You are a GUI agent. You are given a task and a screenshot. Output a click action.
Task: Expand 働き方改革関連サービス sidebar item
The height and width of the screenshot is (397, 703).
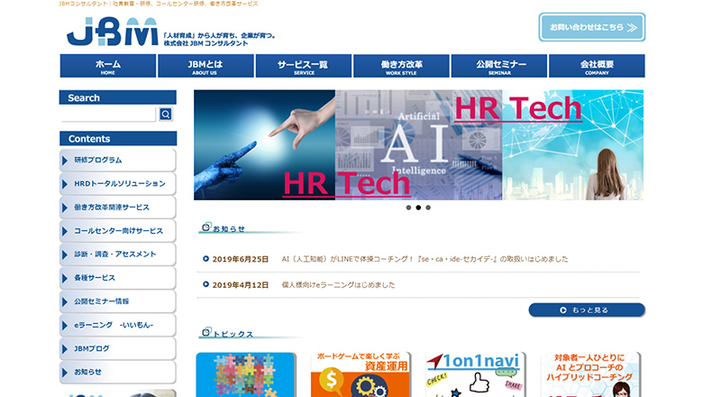[117, 207]
